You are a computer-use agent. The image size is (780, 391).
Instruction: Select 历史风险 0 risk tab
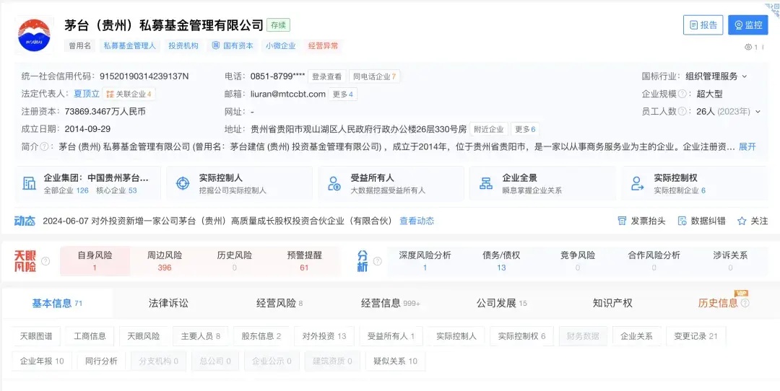pyautogui.click(x=234, y=261)
